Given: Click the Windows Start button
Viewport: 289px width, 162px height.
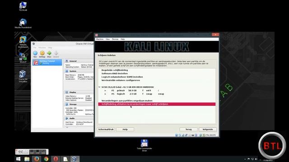Looking at the screenshot, I should (18, 159).
